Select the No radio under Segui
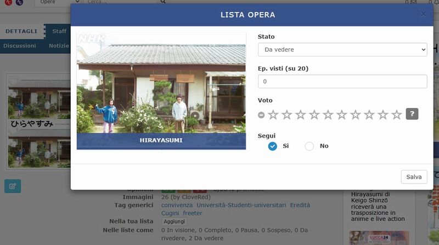Screen dimensions: 439x245 309,146
